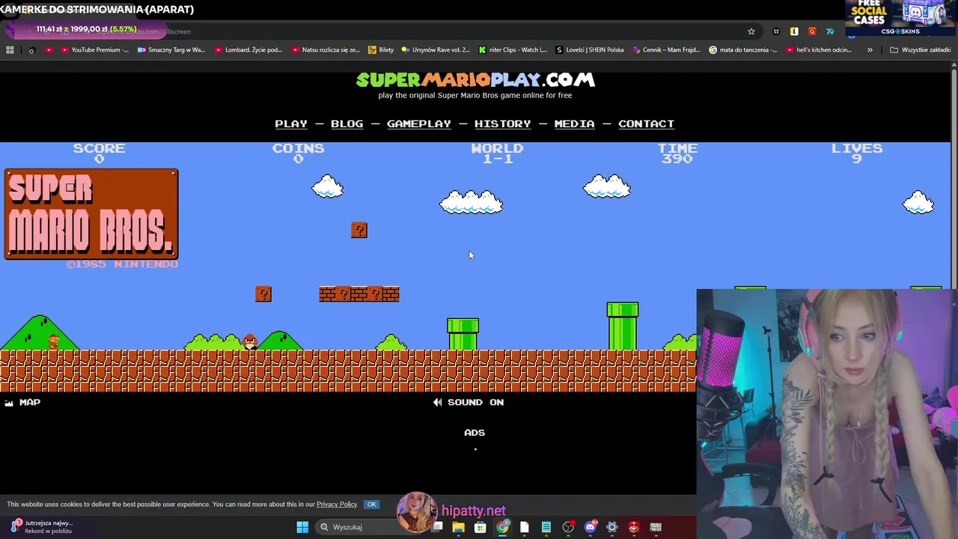Click the lone question block left of the bricks

(x=263, y=293)
